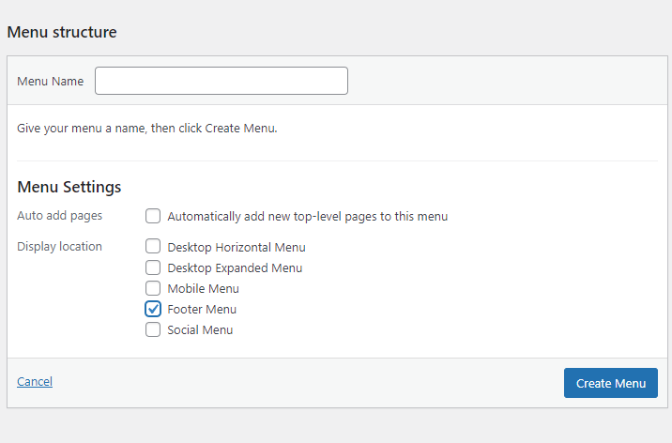Click the "Menu structure" heading
The image size is (672, 443).
(x=62, y=32)
